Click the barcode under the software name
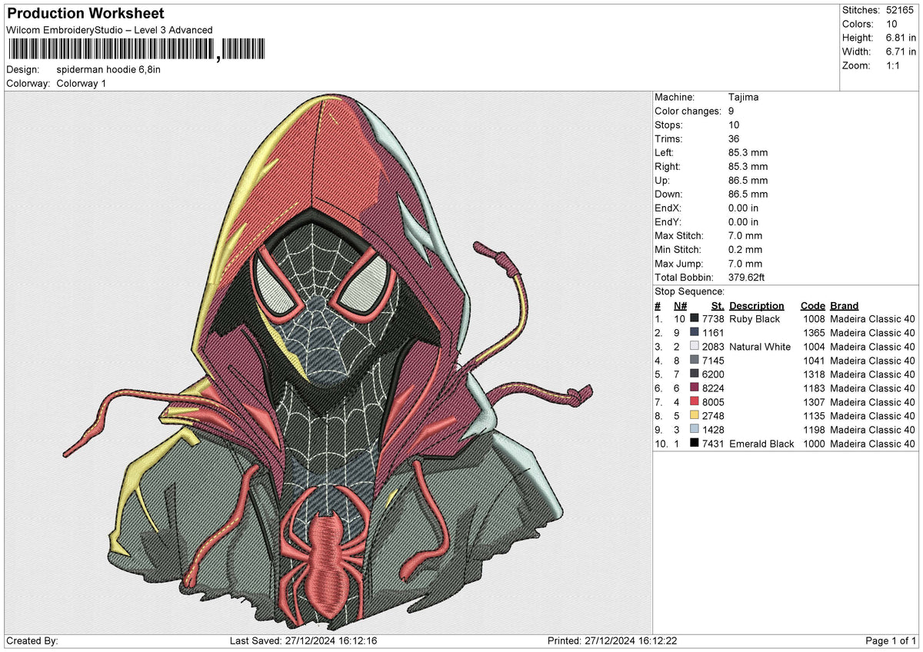 [x=135, y=50]
